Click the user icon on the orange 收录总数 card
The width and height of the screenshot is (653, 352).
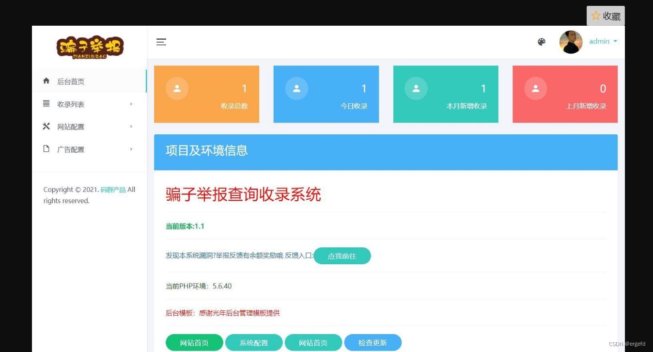(x=177, y=88)
